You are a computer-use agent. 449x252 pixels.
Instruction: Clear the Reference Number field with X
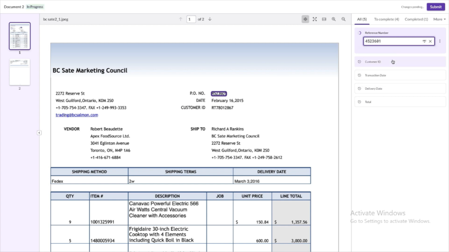pyautogui.click(x=430, y=42)
